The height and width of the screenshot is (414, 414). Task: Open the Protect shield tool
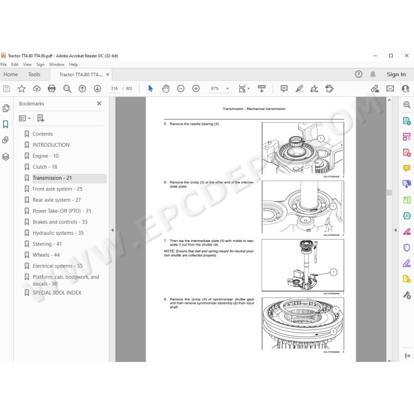(407, 248)
